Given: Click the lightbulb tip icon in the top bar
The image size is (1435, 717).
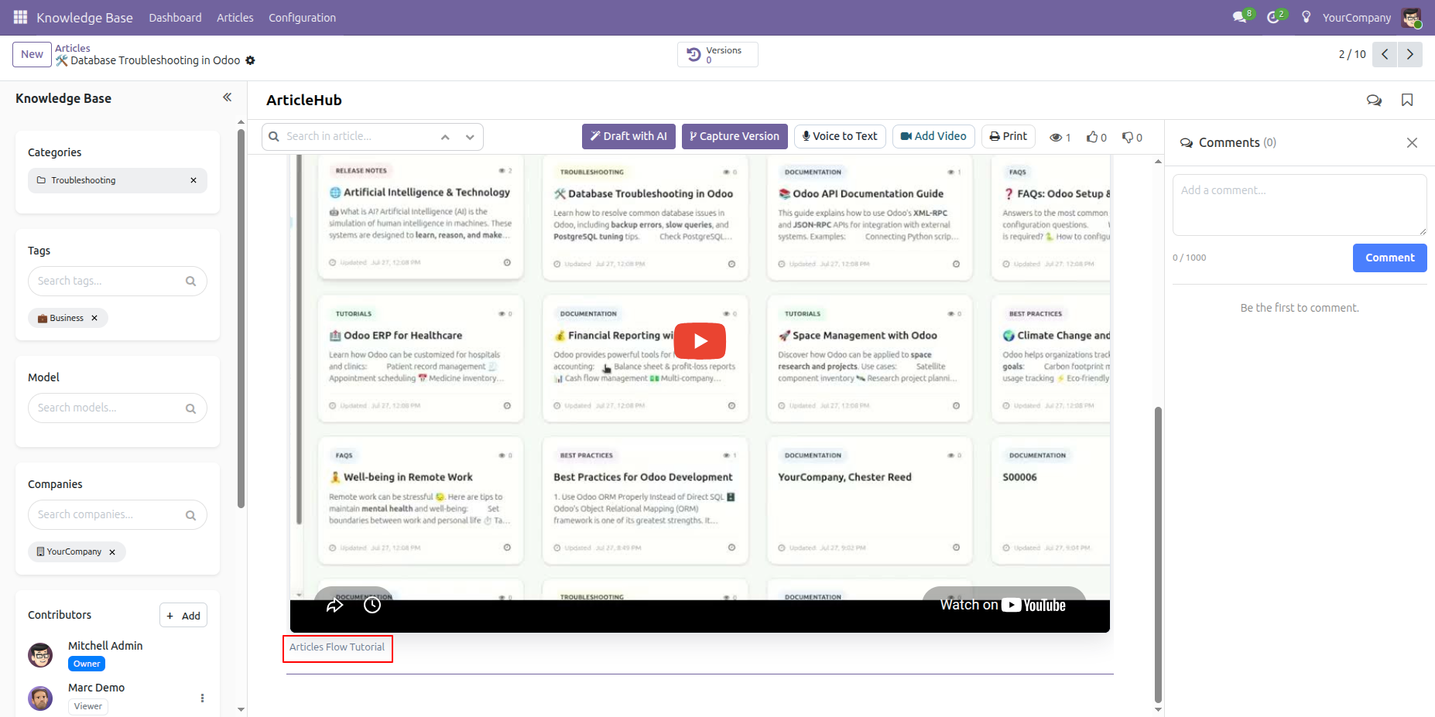Looking at the screenshot, I should (x=1307, y=17).
